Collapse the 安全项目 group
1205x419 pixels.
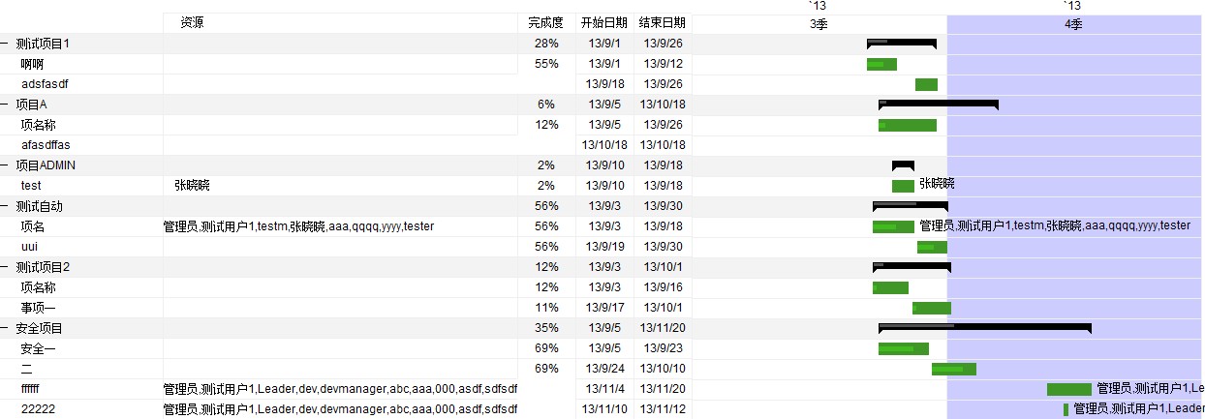click(4, 328)
